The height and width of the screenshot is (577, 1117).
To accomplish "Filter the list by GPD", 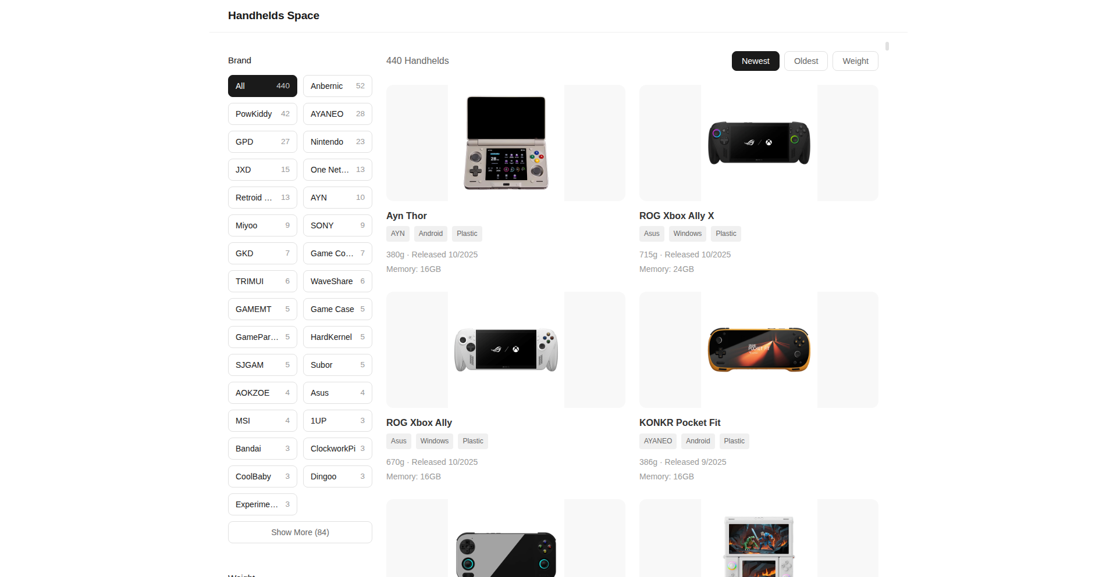I will pos(262,142).
